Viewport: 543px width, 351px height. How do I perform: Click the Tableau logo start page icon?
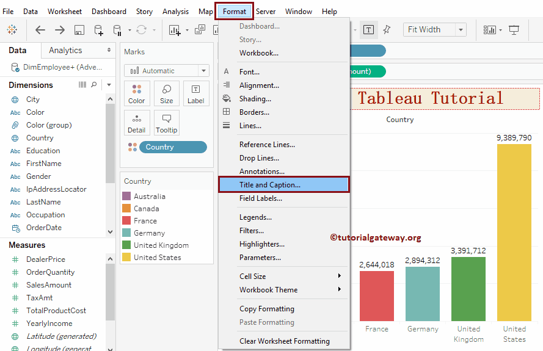pyautogui.click(x=12, y=30)
